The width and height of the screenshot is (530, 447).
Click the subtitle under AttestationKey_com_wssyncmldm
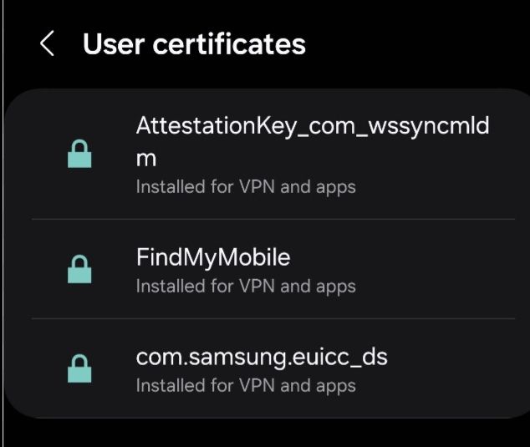(246, 187)
